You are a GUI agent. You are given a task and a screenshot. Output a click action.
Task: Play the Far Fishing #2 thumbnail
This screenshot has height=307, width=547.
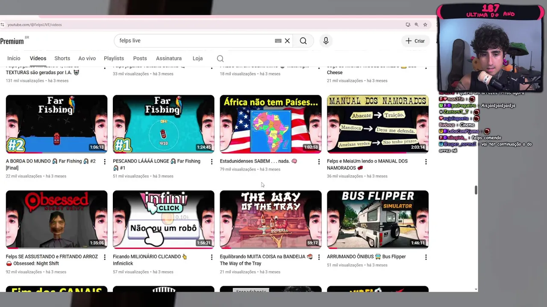point(56,124)
